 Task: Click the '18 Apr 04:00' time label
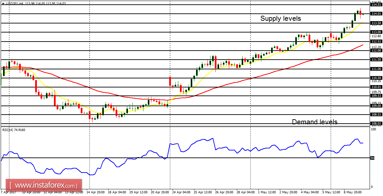117,192
